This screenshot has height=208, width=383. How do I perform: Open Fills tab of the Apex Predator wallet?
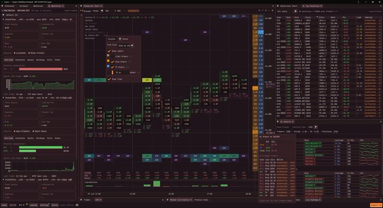point(50,138)
